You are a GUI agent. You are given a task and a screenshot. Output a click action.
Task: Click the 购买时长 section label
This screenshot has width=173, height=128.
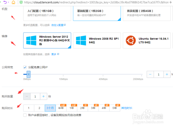click(7, 108)
